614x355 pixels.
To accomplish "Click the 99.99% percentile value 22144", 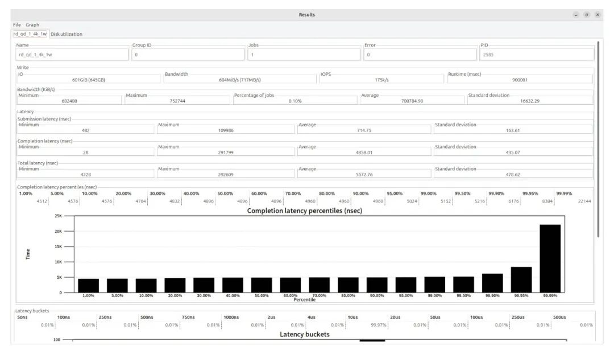I will [x=584, y=201].
